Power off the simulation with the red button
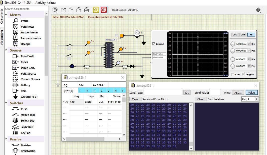Screen dimensions: 267x155 [103, 10]
